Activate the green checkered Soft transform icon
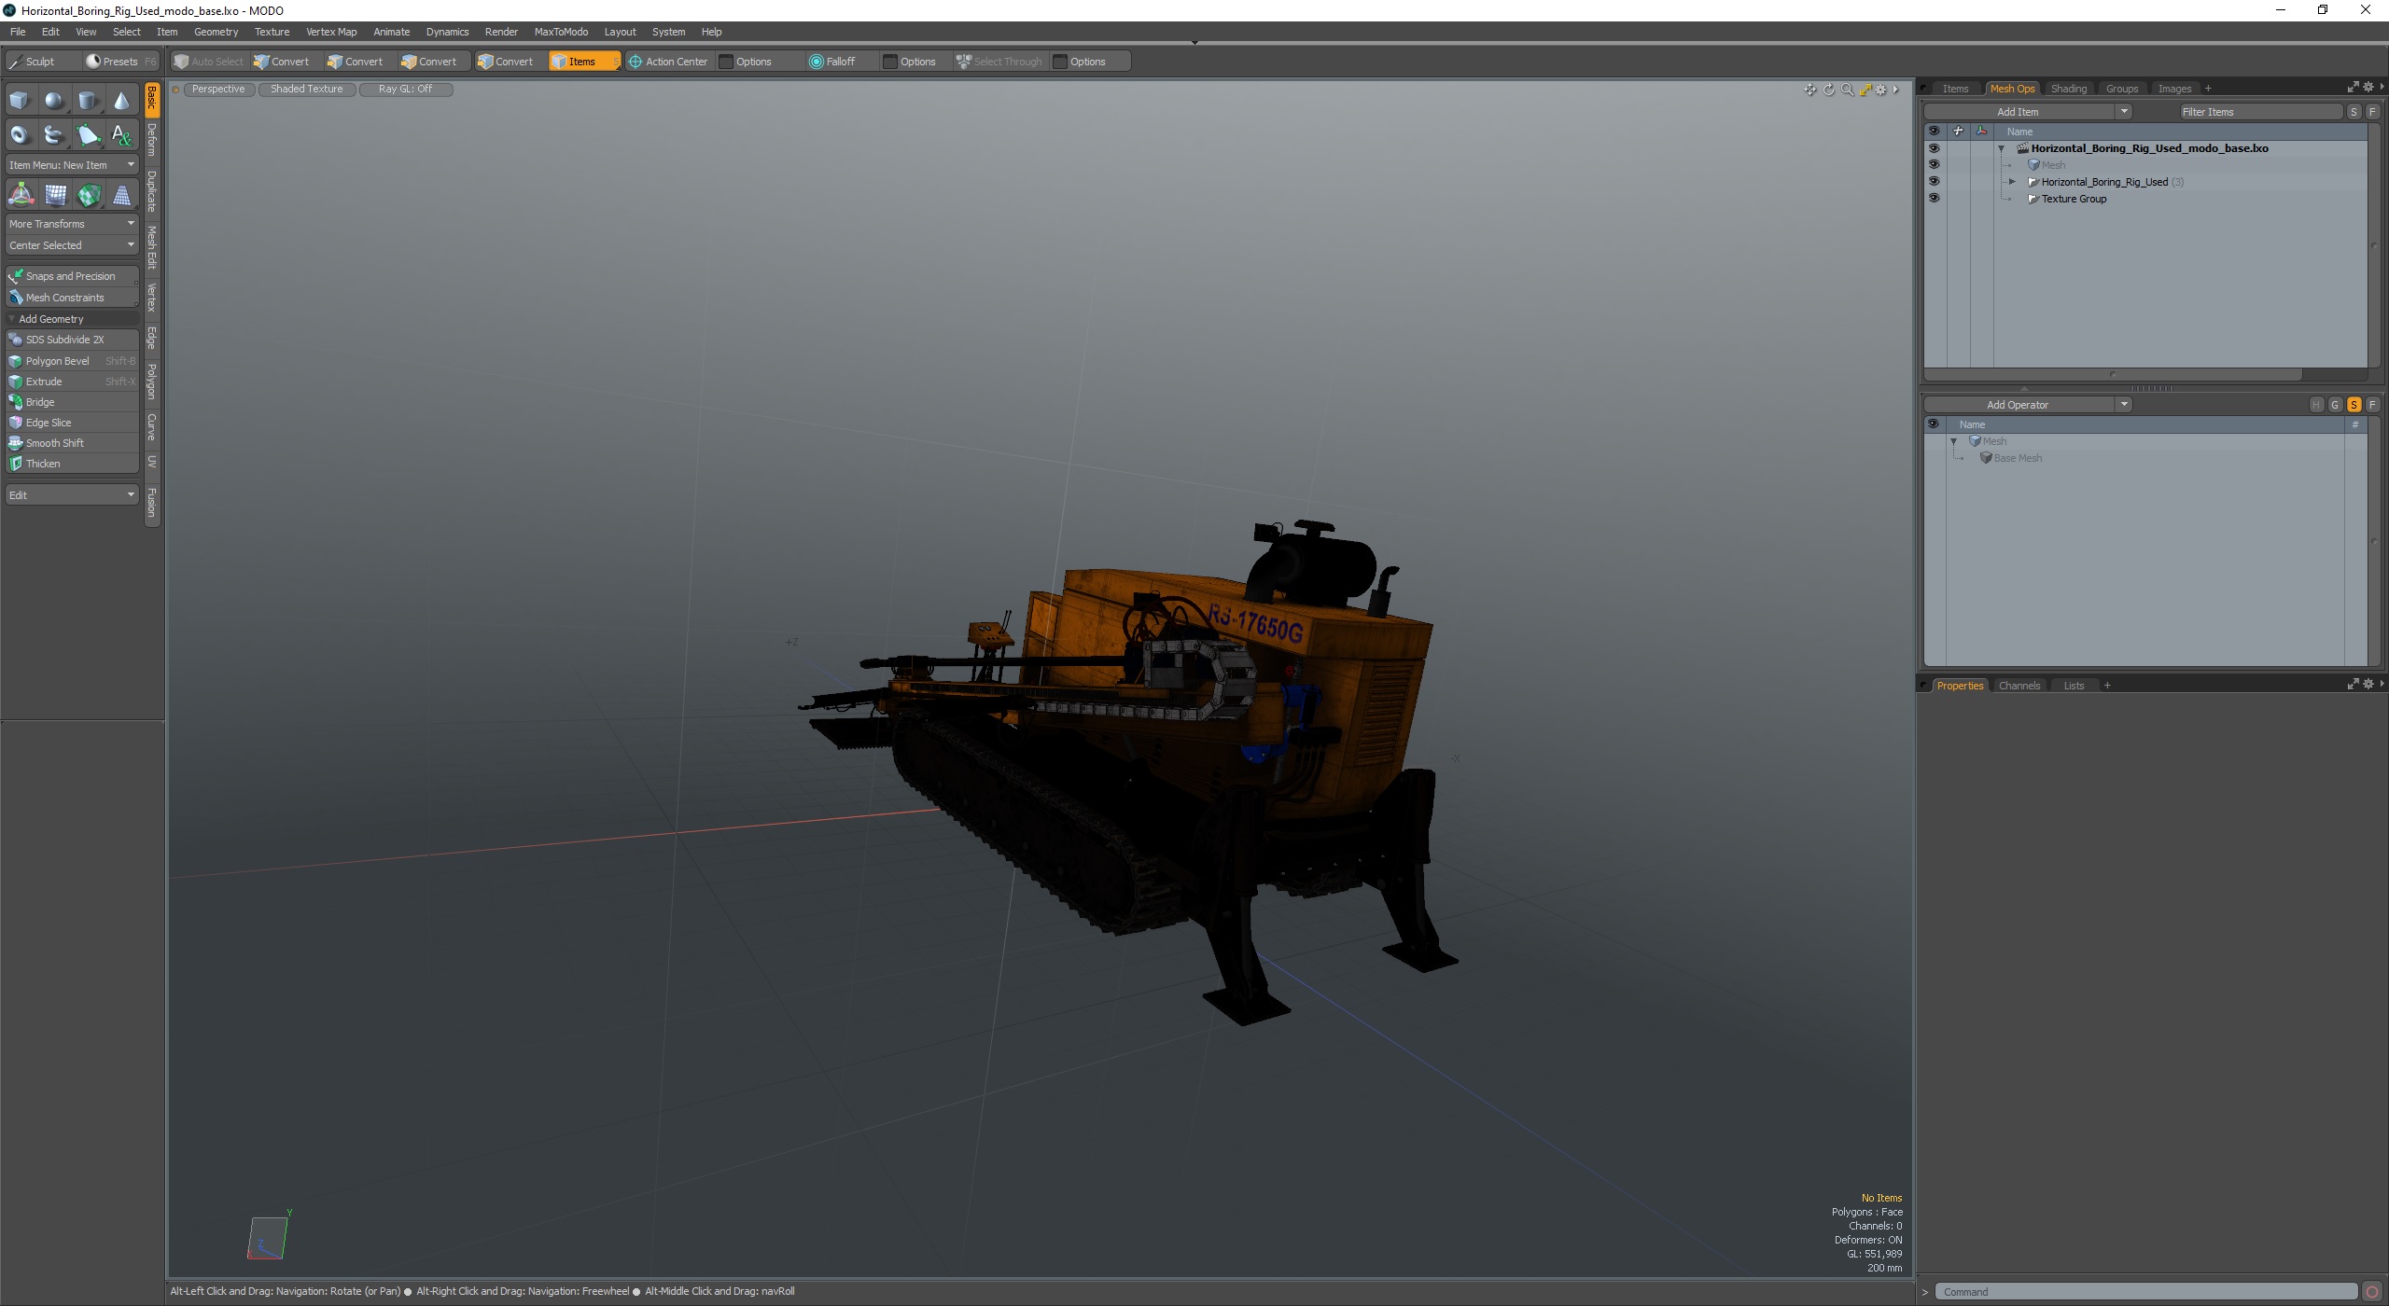2389x1306 pixels. 89,195
